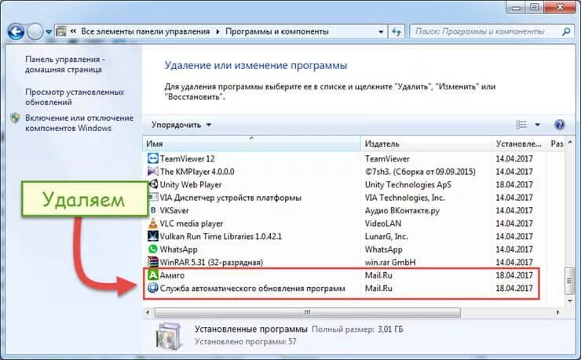Click the view mode icon
This screenshot has height=360, width=581.
click(x=521, y=125)
